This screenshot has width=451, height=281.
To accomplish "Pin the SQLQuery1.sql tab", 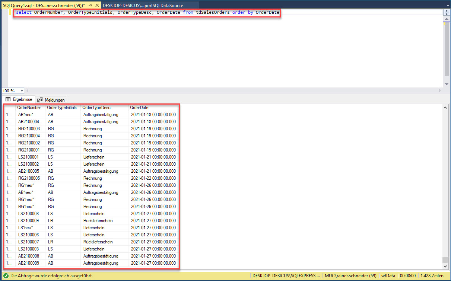I will [x=90, y=6].
